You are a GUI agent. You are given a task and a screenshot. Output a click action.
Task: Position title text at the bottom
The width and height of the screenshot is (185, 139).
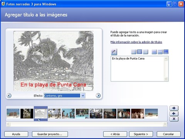(166, 52)
